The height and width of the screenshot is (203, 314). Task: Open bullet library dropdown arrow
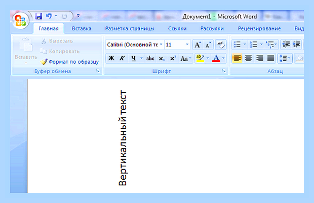pyautogui.click(x=245, y=44)
